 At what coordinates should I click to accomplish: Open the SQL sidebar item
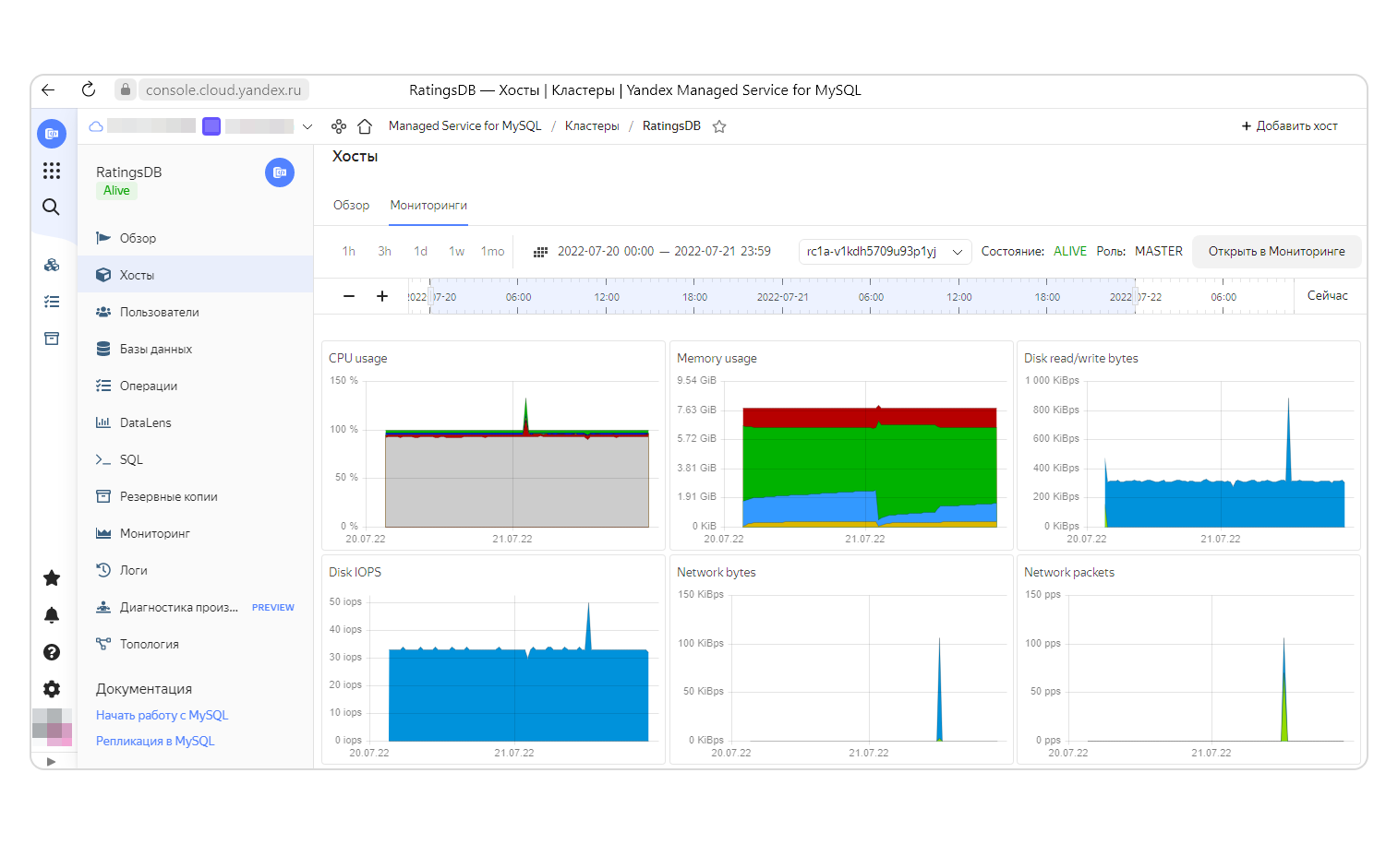pos(196,459)
